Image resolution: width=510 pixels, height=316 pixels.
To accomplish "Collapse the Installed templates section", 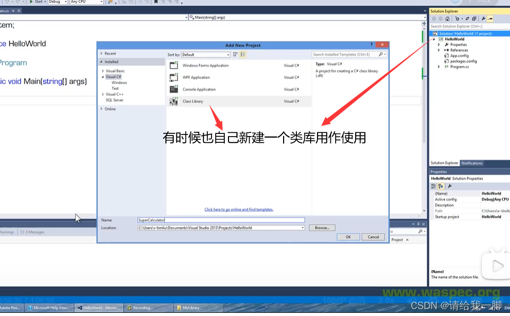I will pyautogui.click(x=101, y=62).
